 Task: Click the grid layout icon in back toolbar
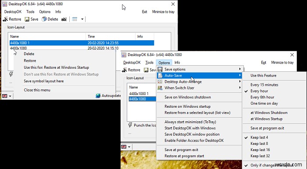pos(75,19)
